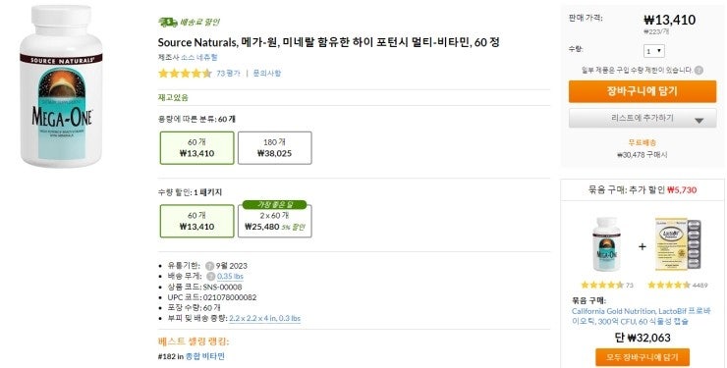Expand the 리스트에 추가하기 dropdown arrow
Image resolution: width=727 pixels, height=368 pixels.
coord(699,121)
